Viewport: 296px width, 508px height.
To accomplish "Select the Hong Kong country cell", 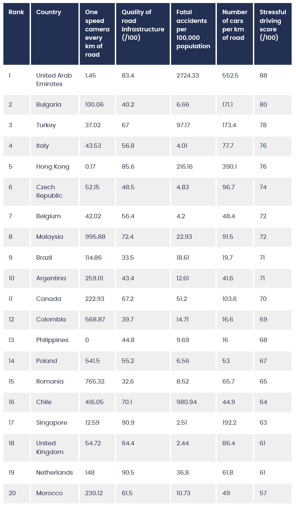I will [x=55, y=167].
